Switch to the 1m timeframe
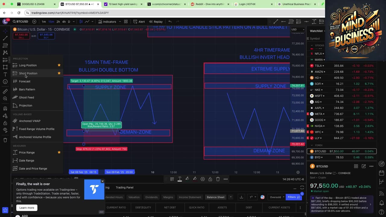Viewport: 386px width, 217px height. 44,22
